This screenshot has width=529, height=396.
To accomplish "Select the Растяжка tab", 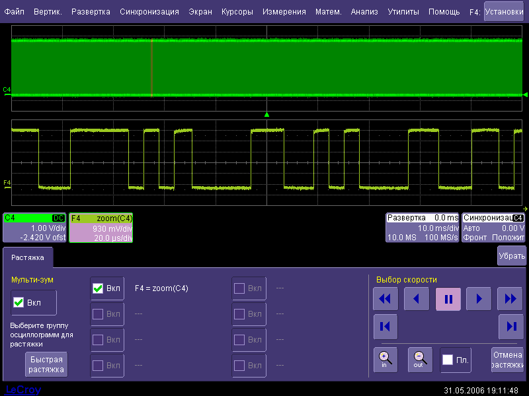I will (27, 257).
